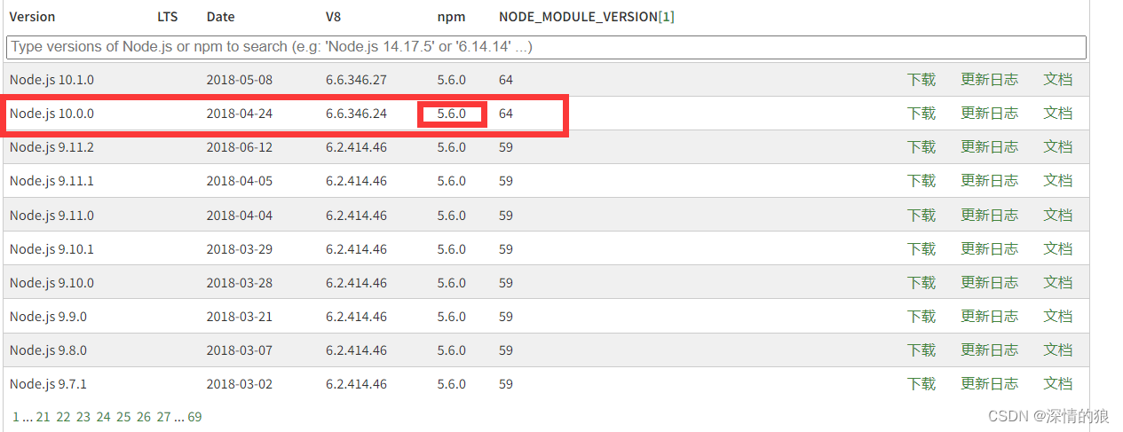The width and height of the screenshot is (1123, 432).
Task: Click module version 64 in Node.js 10.1.0 row
Action: (506, 80)
